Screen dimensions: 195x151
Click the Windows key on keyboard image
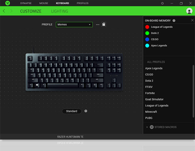pos(37,85)
